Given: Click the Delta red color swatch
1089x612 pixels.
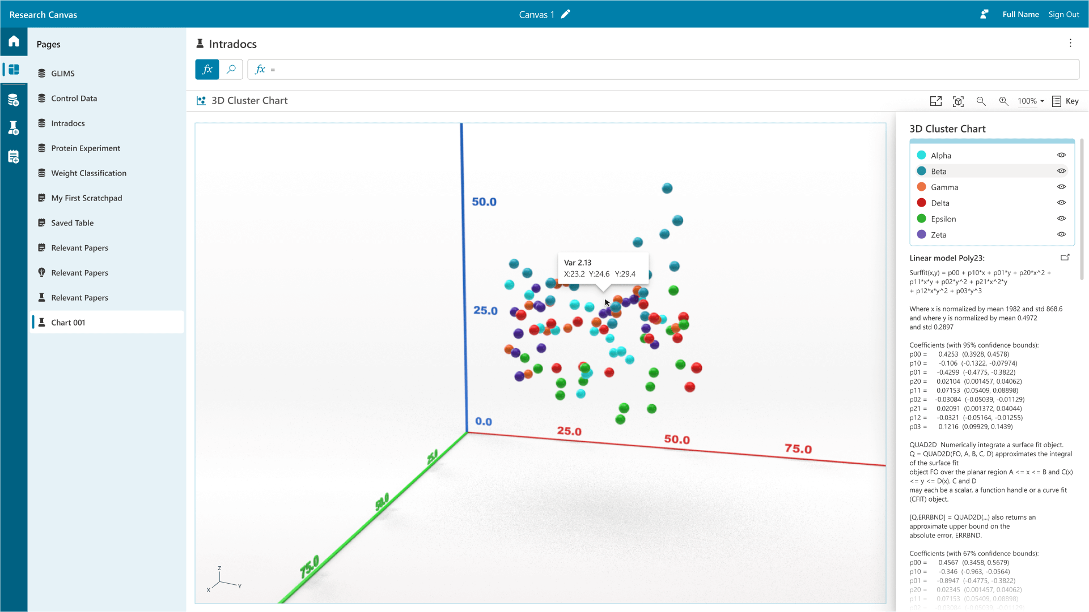Looking at the screenshot, I should pos(921,203).
